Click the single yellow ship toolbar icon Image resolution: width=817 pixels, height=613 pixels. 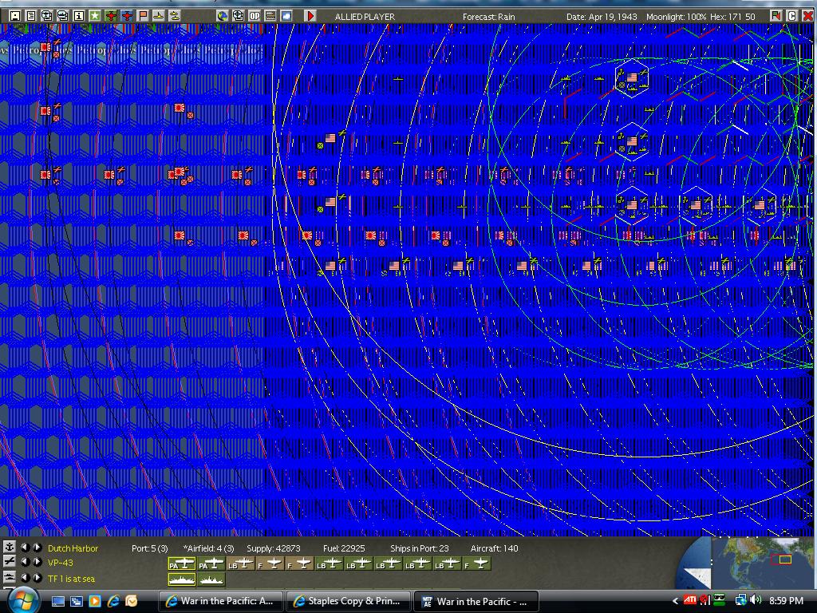(x=159, y=16)
